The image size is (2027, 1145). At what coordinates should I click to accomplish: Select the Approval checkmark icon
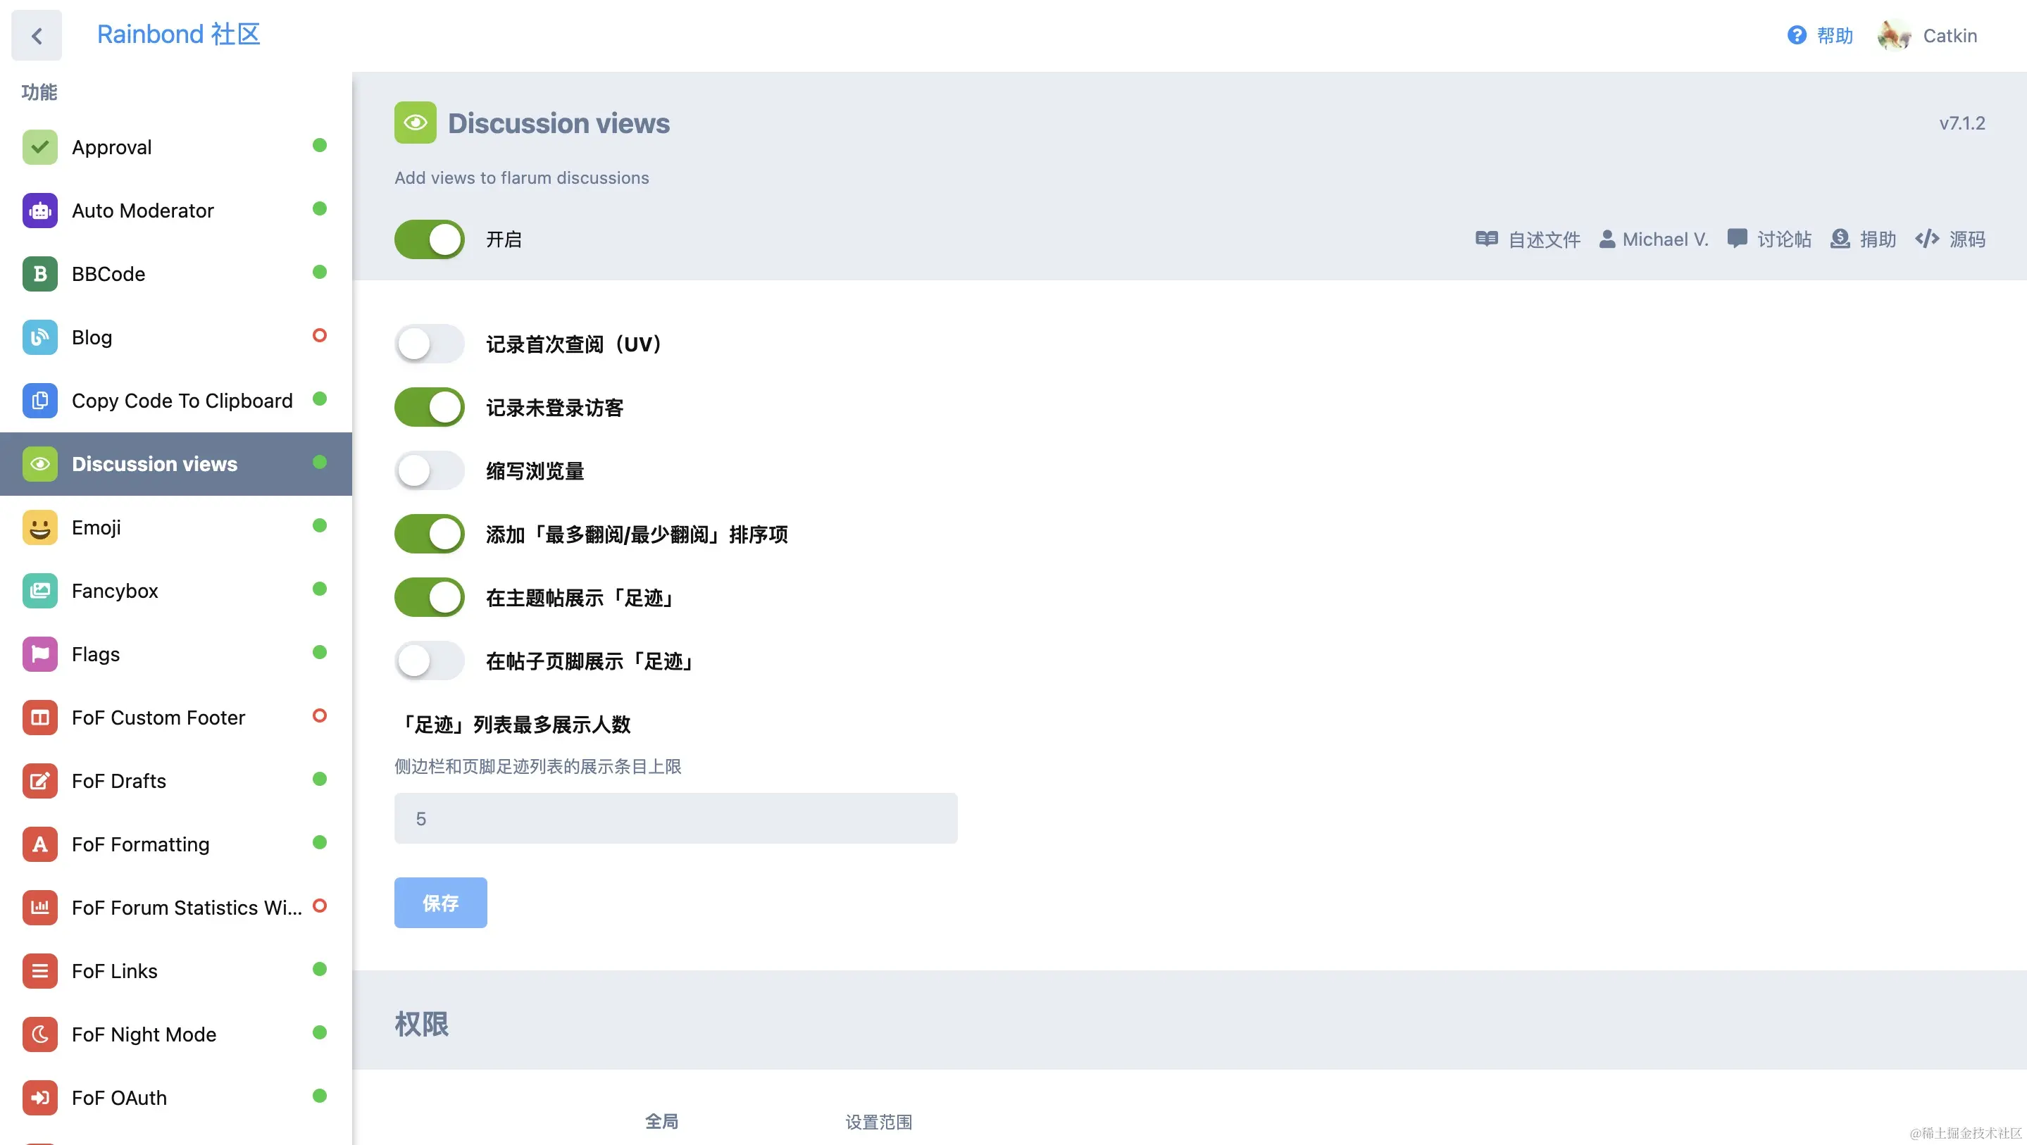[40, 147]
